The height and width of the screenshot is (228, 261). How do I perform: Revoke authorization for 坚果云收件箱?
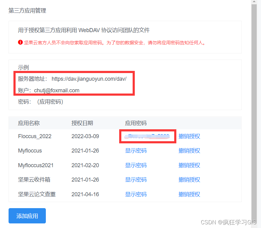pyautogui.click(x=189, y=180)
